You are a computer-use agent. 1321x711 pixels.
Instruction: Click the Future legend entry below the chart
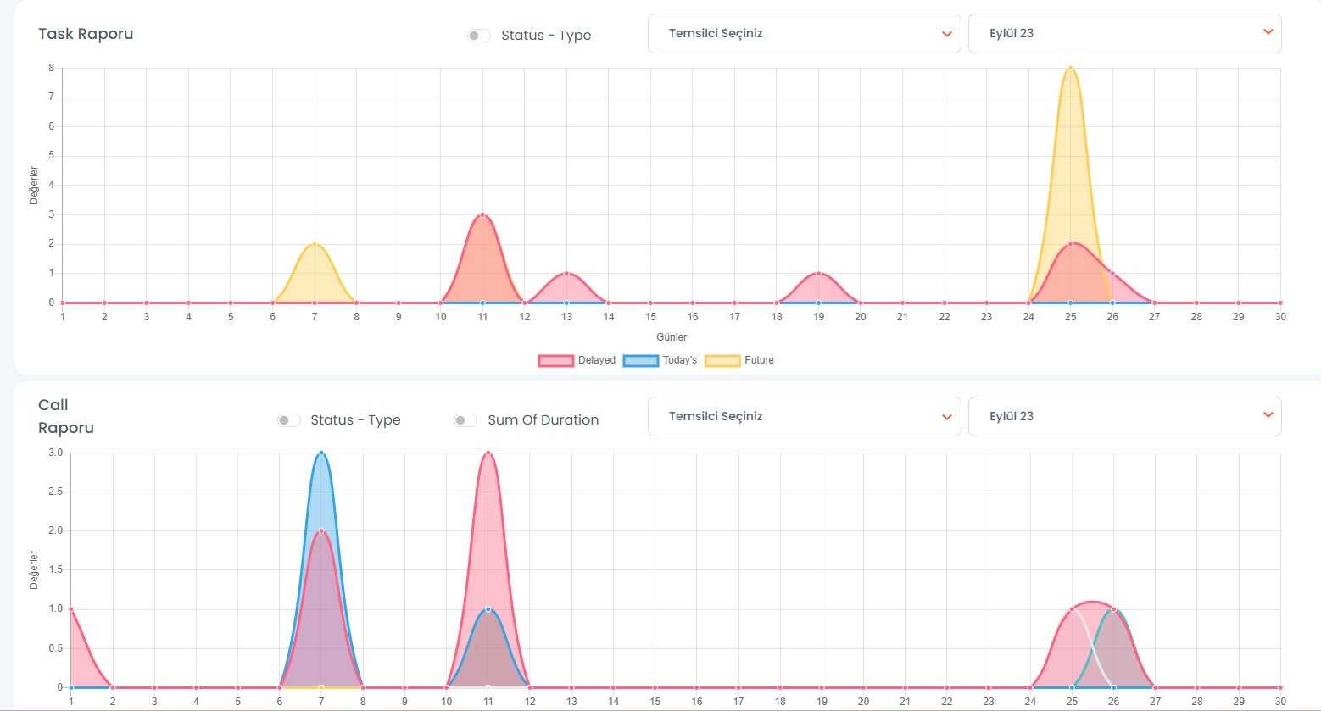pyautogui.click(x=760, y=360)
